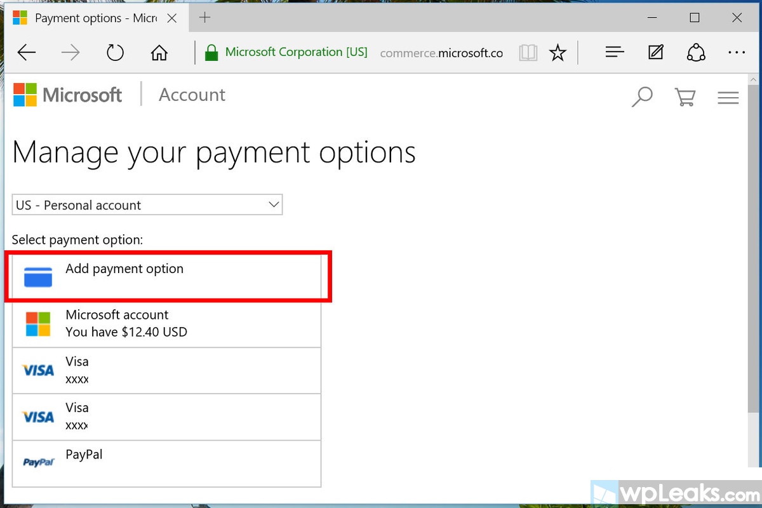Add page to favorites star icon
The height and width of the screenshot is (508, 762).
(x=558, y=53)
